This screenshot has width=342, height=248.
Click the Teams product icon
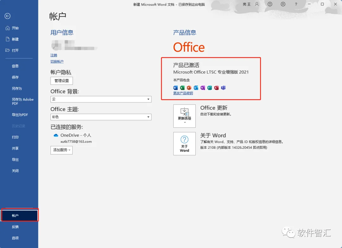coord(223,88)
